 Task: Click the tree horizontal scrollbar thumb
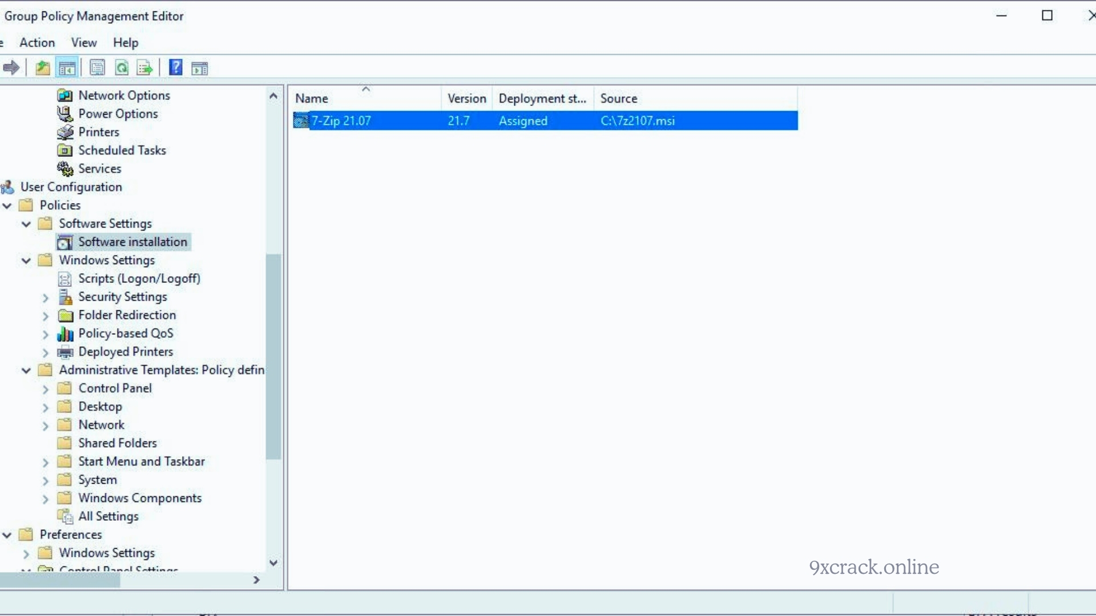point(60,580)
